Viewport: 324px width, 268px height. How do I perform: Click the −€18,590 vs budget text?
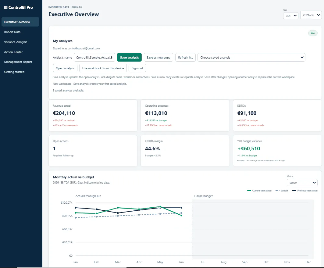click(x=156, y=120)
